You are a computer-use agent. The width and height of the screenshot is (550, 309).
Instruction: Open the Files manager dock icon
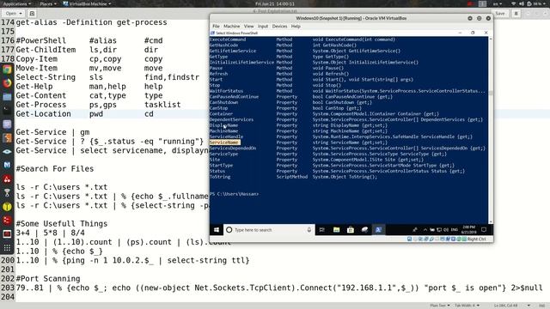7,97
